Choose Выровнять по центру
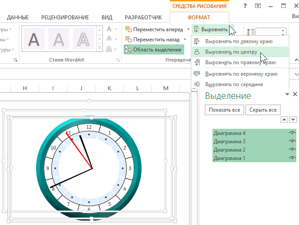Screen dimensions: 299x225 [x=240, y=52]
